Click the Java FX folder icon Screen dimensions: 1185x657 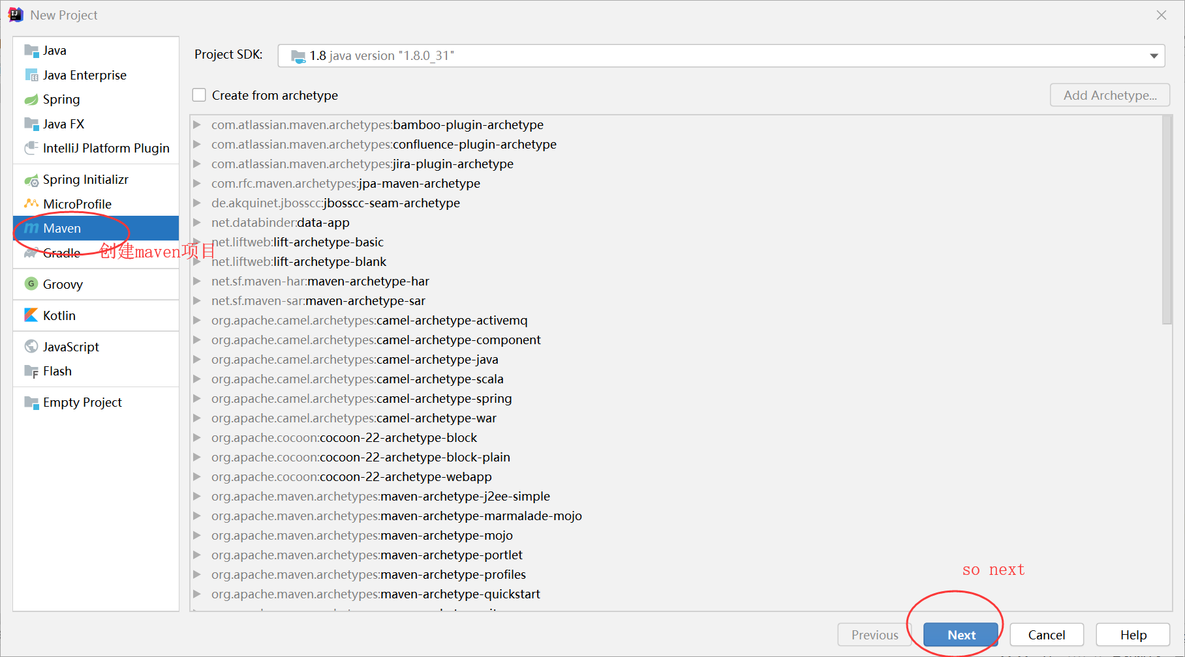pos(31,124)
